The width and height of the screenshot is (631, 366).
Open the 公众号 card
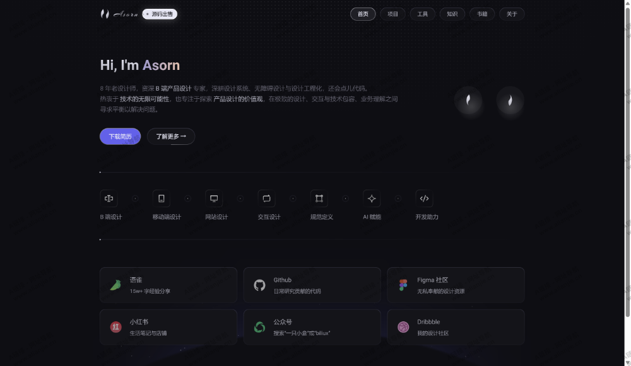tap(312, 327)
